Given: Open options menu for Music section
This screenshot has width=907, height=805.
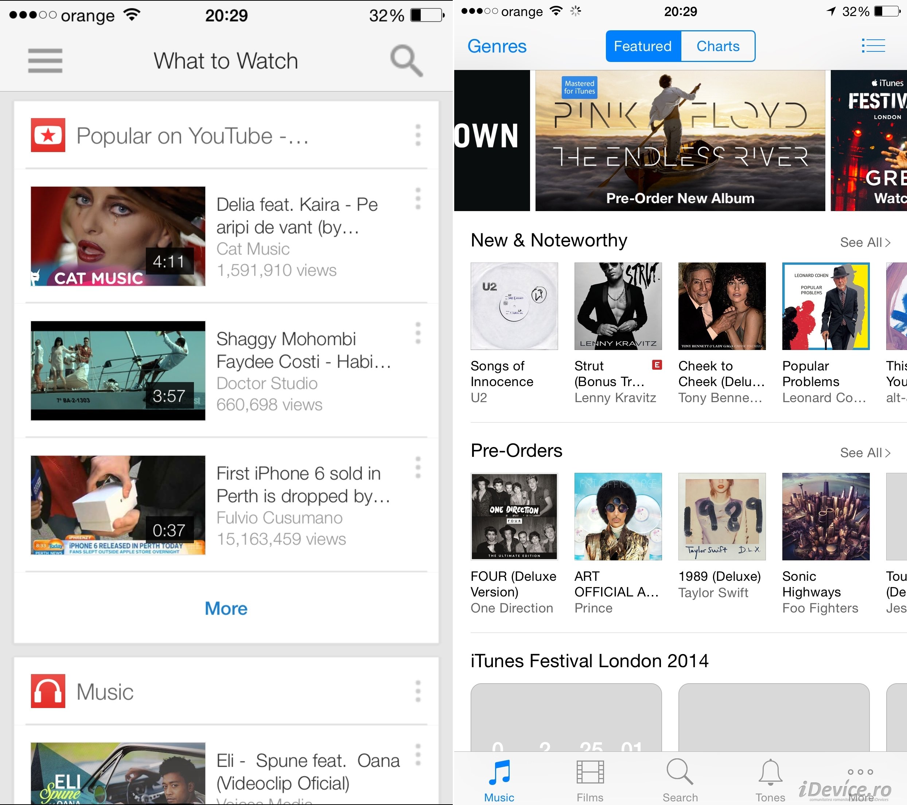Looking at the screenshot, I should point(417,691).
